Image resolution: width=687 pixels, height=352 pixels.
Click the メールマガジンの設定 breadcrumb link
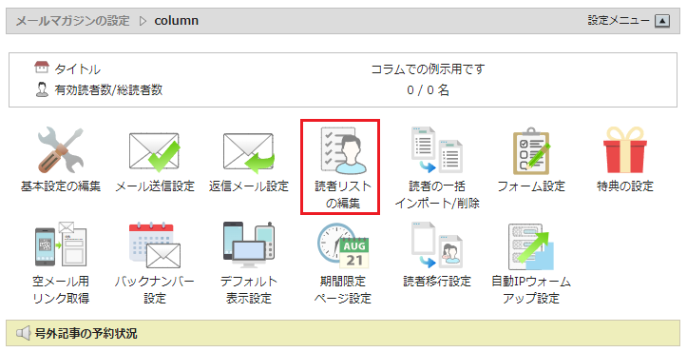73,21
